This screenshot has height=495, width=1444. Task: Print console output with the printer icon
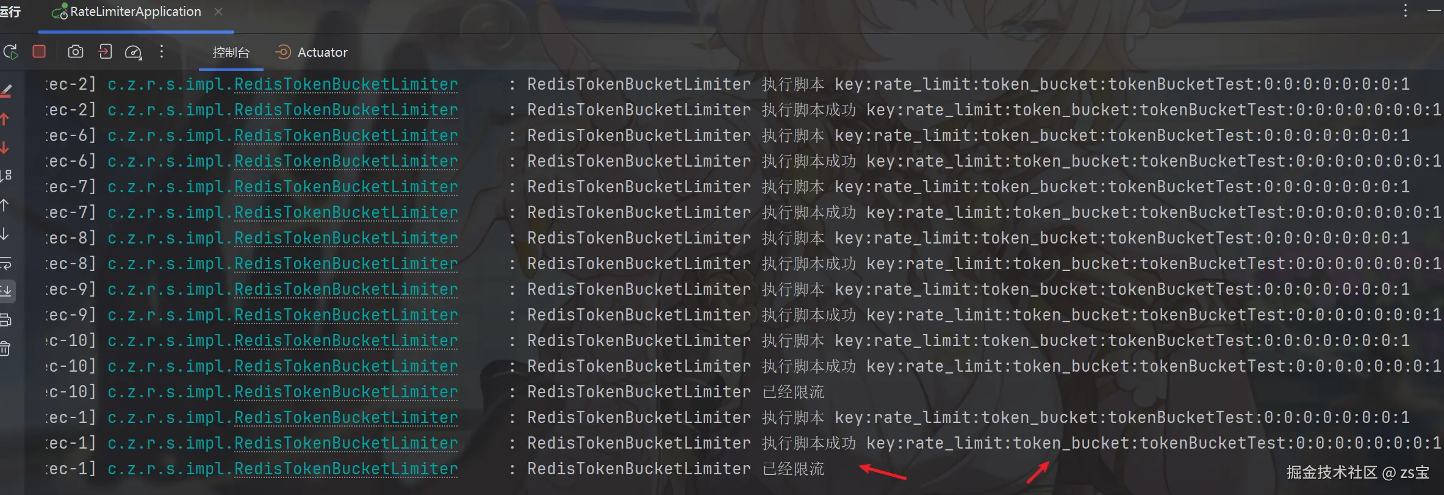[x=5, y=320]
